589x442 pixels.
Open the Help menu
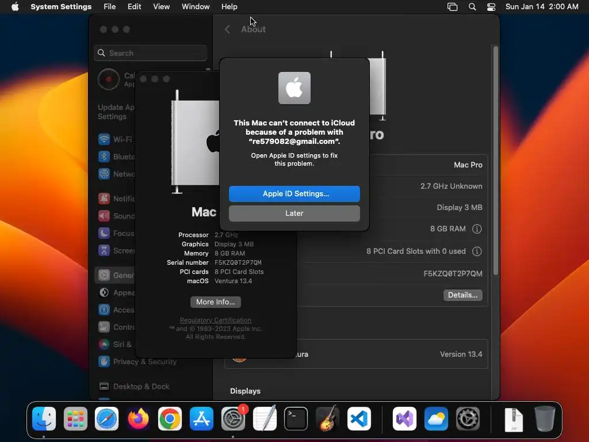coord(229,7)
